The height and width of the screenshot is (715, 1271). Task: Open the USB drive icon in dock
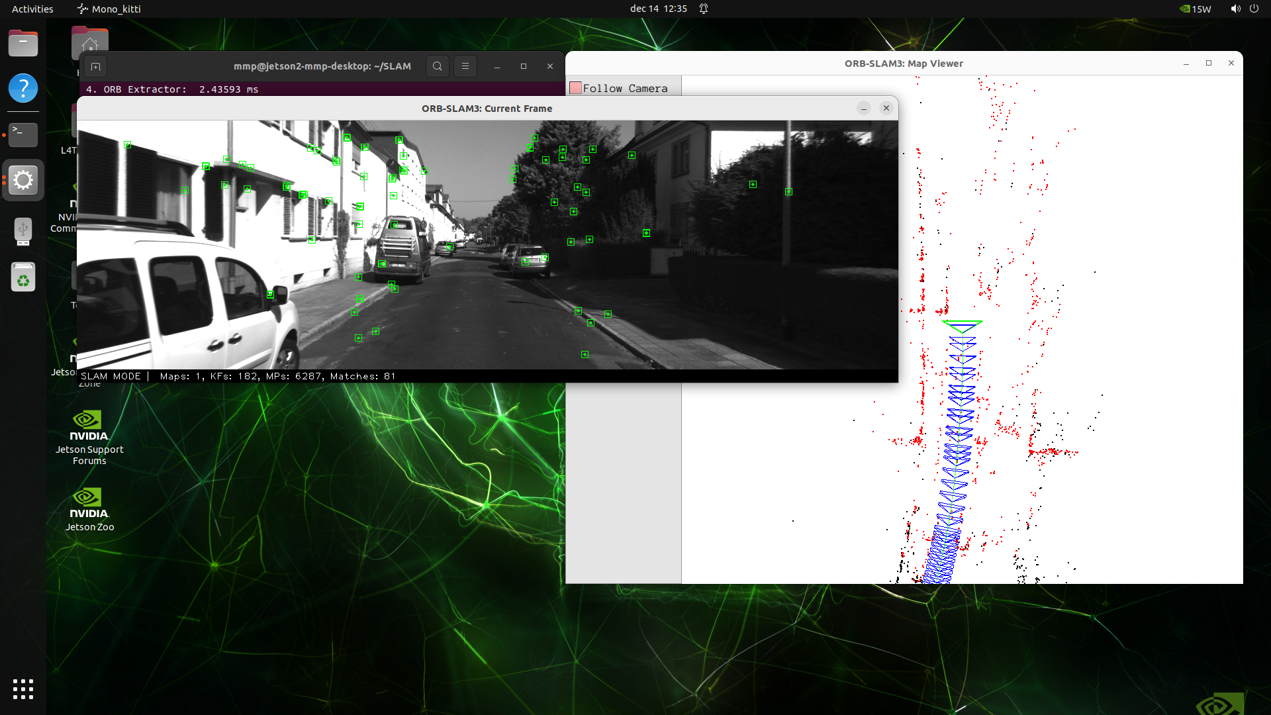pyautogui.click(x=23, y=231)
